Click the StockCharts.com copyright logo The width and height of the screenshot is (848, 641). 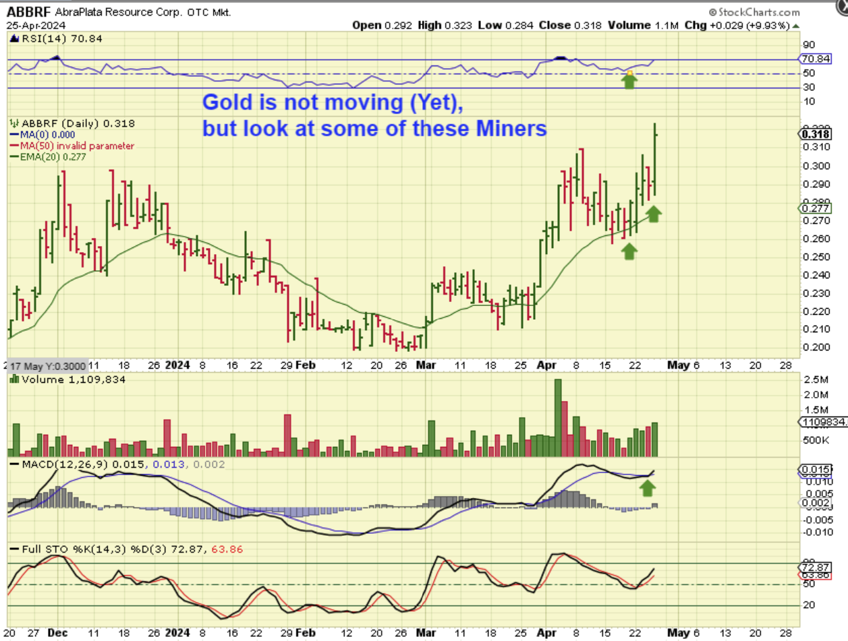coord(753,12)
